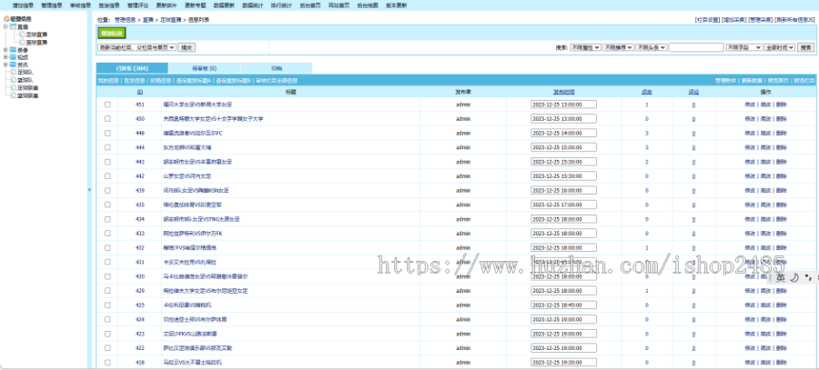Open 后台首页 in the top menu
This screenshot has height=370, width=819.
[310, 5]
